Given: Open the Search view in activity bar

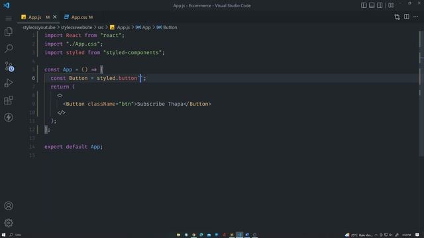Looking at the screenshot, I should [x=9, y=48].
